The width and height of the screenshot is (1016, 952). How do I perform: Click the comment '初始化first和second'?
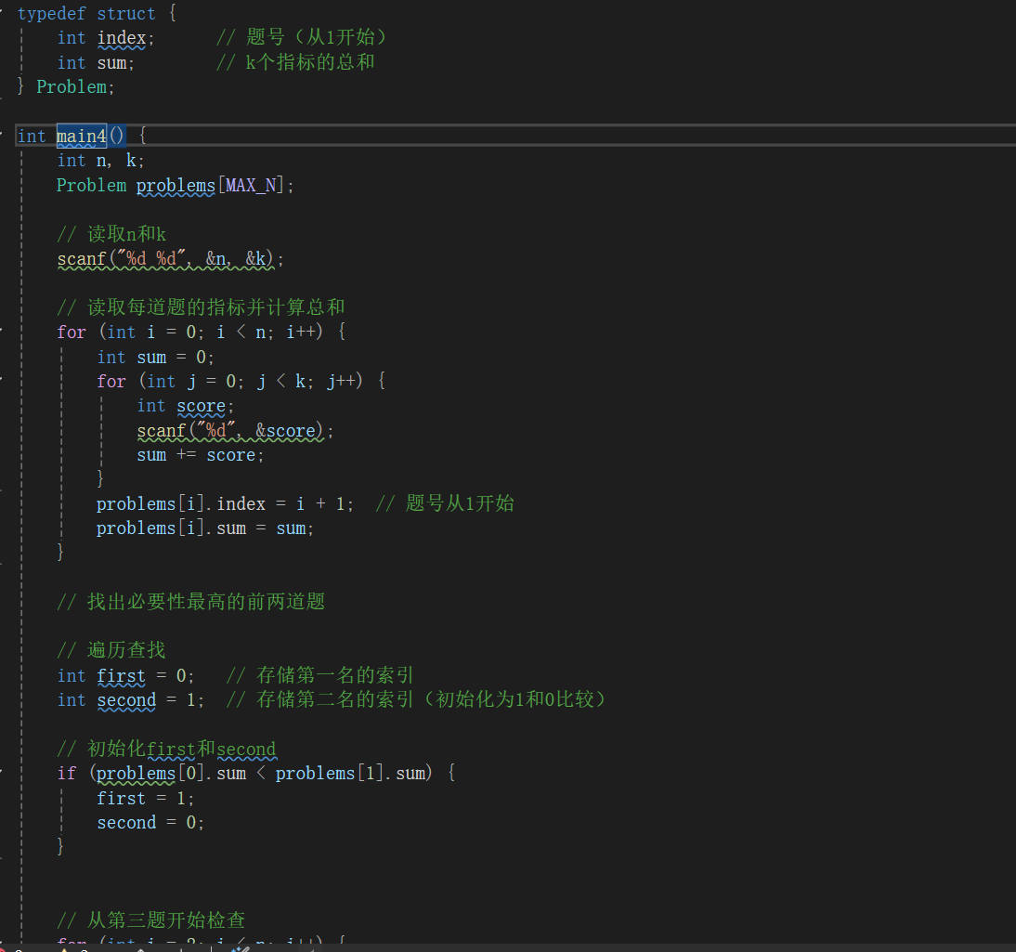click(181, 749)
